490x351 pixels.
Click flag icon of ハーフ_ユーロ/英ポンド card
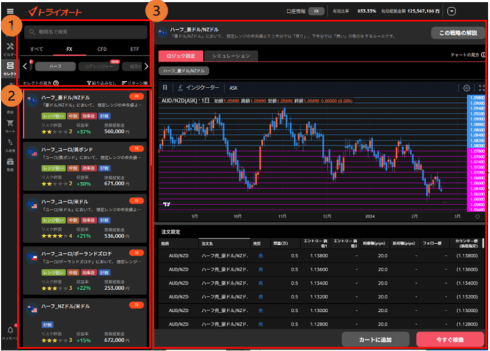32,153
